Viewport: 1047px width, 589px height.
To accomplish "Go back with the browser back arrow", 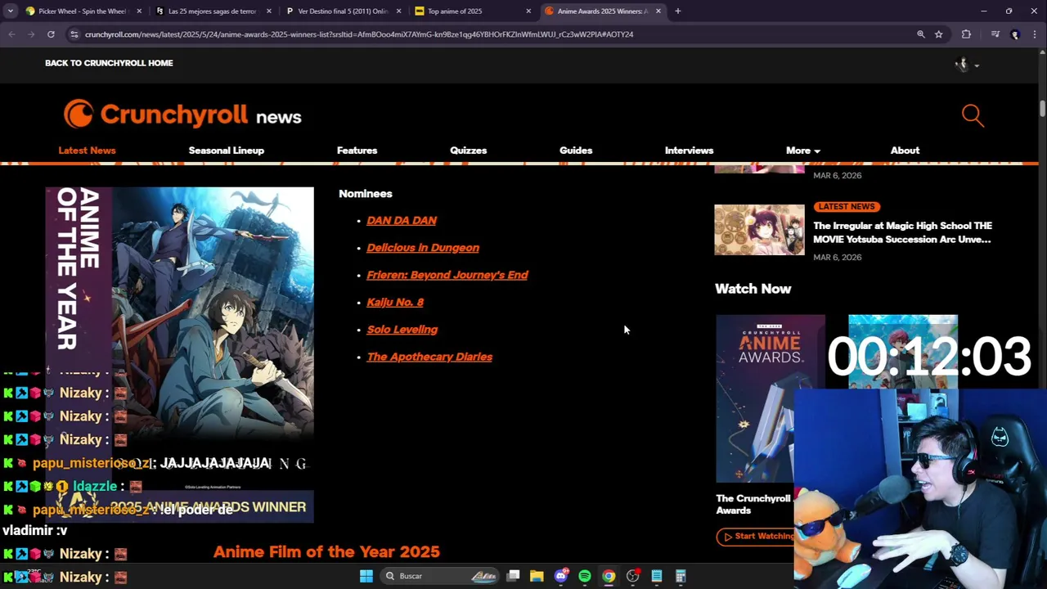I will coord(11,34).
